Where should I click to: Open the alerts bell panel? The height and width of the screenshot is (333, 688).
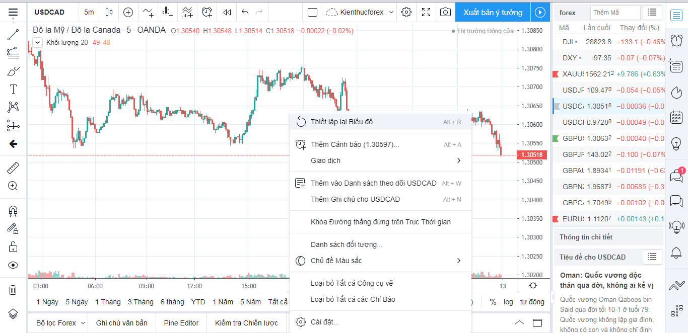click(x=676, y=252)
